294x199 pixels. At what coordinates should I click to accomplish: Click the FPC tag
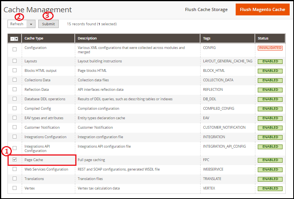pyautogui.click(x=206, y=160)
